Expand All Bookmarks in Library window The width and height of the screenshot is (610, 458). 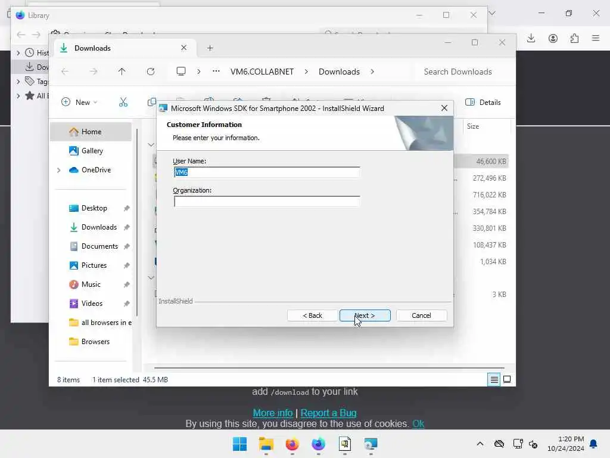[x=18, y=96]
